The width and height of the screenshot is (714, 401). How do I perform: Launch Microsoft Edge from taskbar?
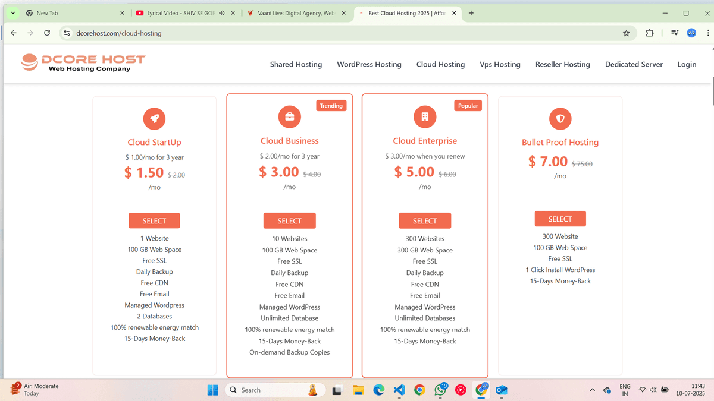point(378,390)
